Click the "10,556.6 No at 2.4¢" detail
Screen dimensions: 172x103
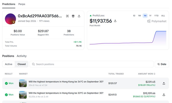pos(38,97)
